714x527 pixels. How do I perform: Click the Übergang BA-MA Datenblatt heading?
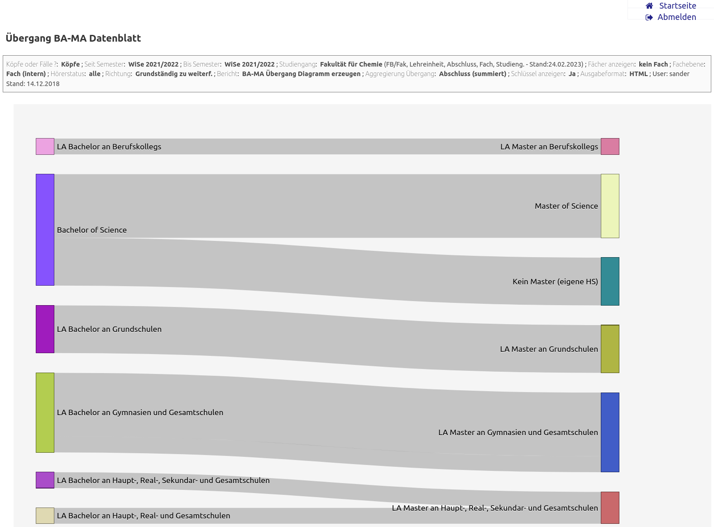[x=73, y=38]
